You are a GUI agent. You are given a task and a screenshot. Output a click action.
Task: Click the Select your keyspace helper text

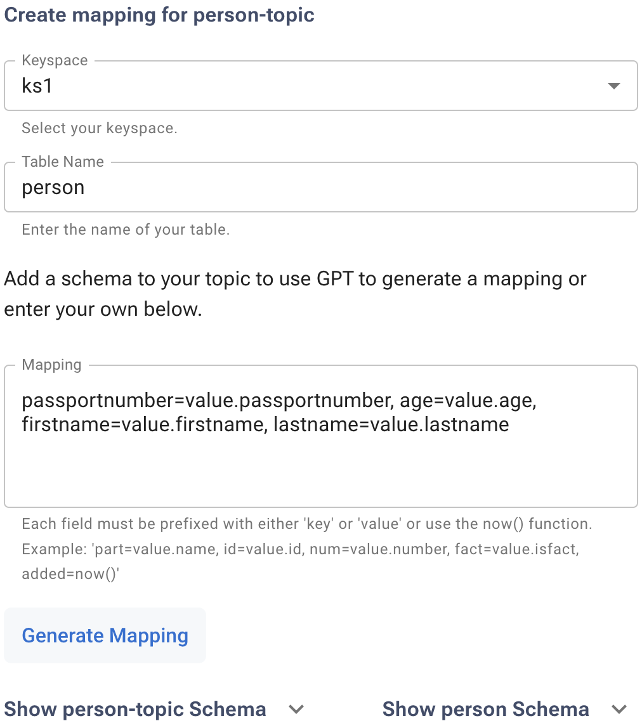pos(99,128)
